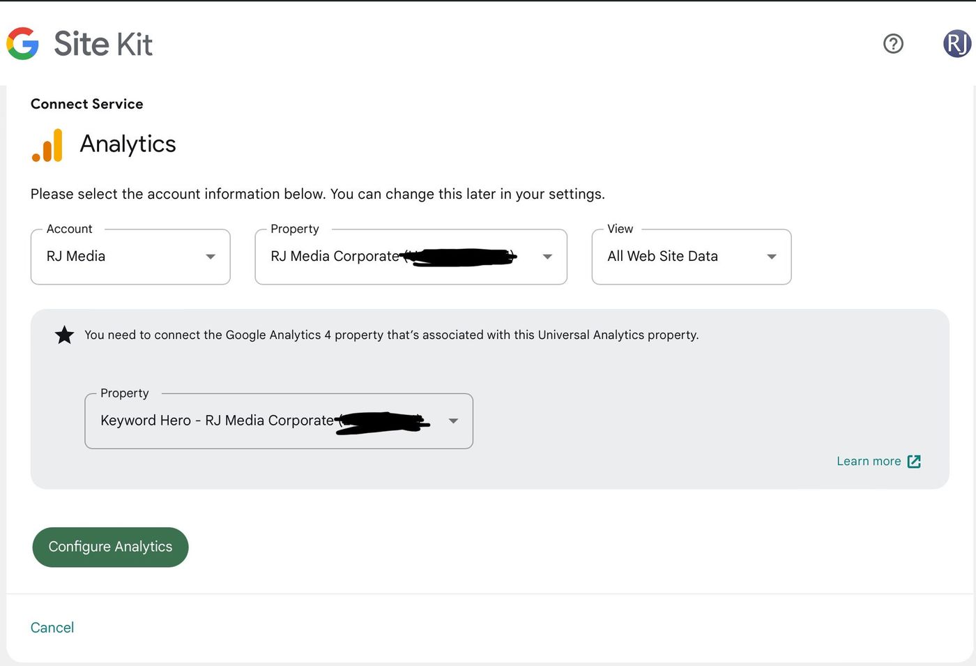Expand the Keyword Hero property dropdown
The height and width of the screenshot is (666, 976).
click(x=279, y=421)
